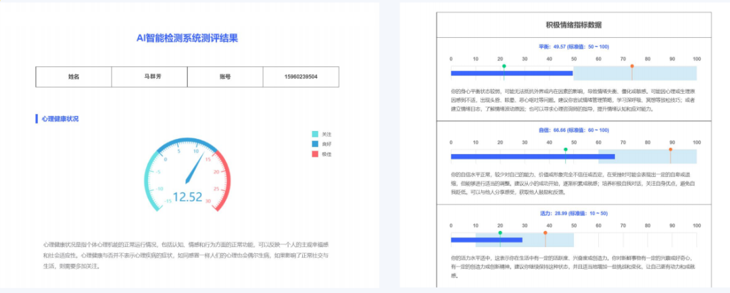Click the orange marker in 自信 chart
Viewport: 730px width, 293px height.
(671, 150)
